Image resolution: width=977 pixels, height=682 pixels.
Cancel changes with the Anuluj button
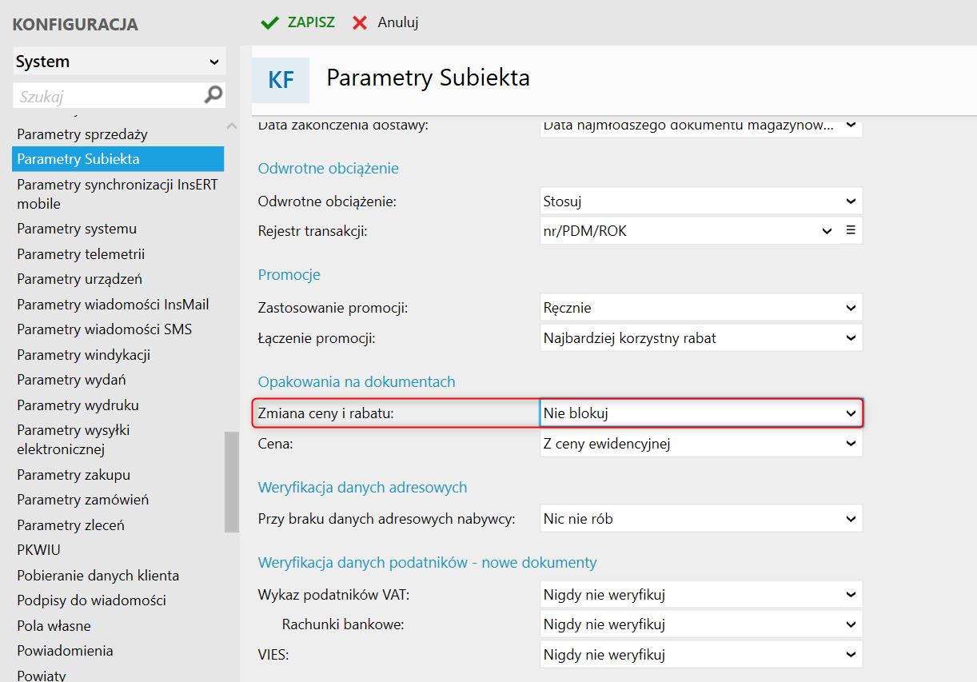coord(386,22)
